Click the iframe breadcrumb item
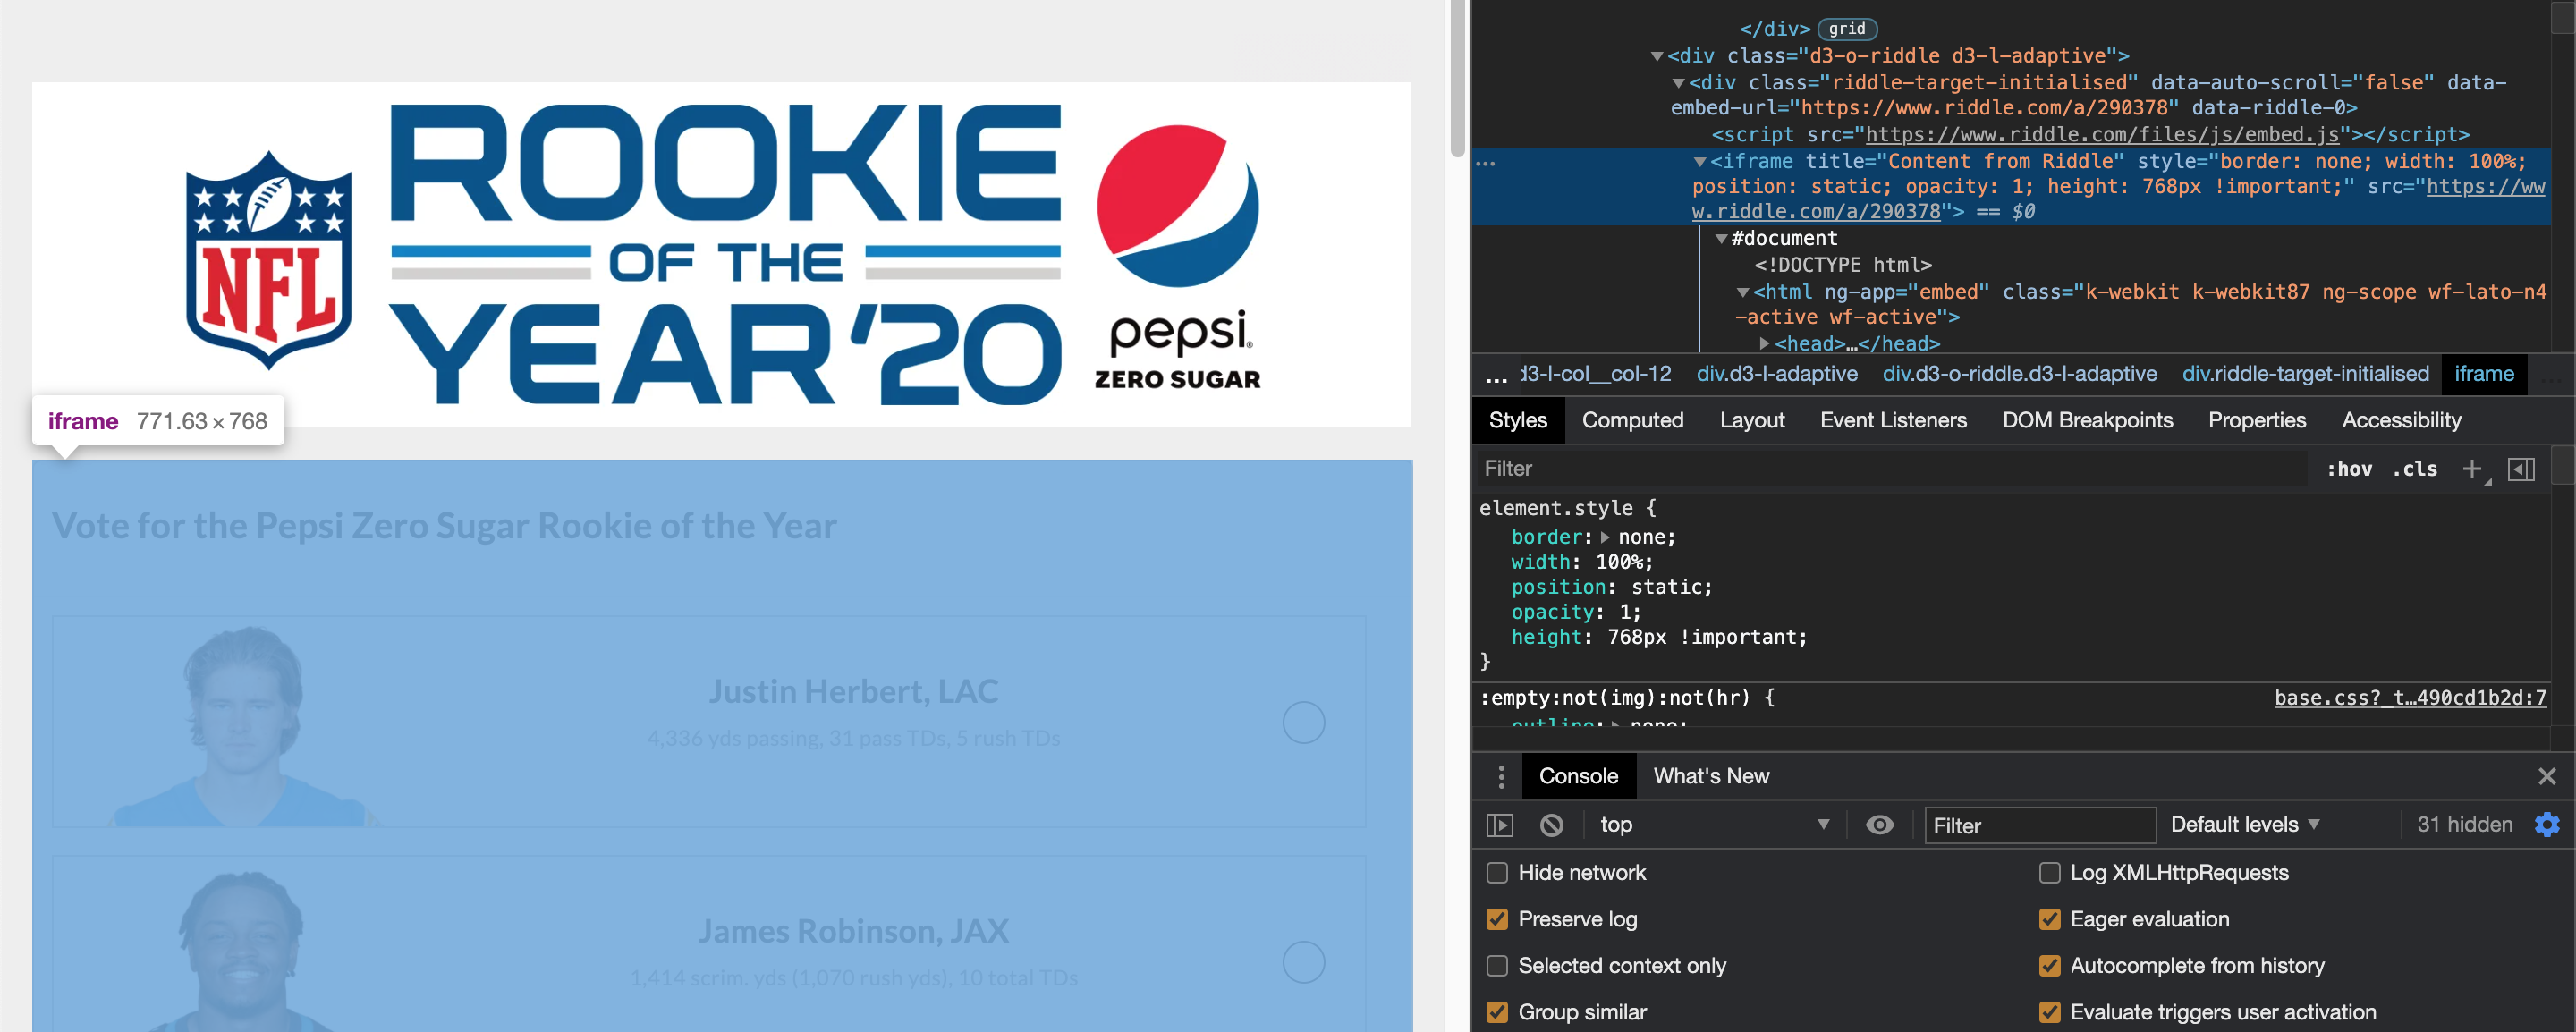Image resolution: width=2576 pixels, height=1032 pixels. pyautogui.click(x=2483, y=375)
